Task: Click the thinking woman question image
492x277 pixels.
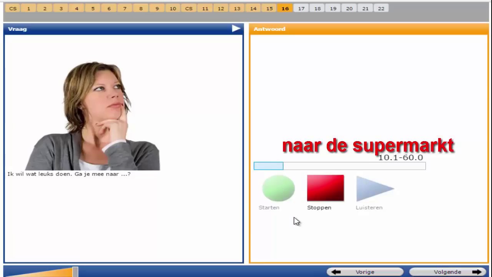Action: (93, 116)
